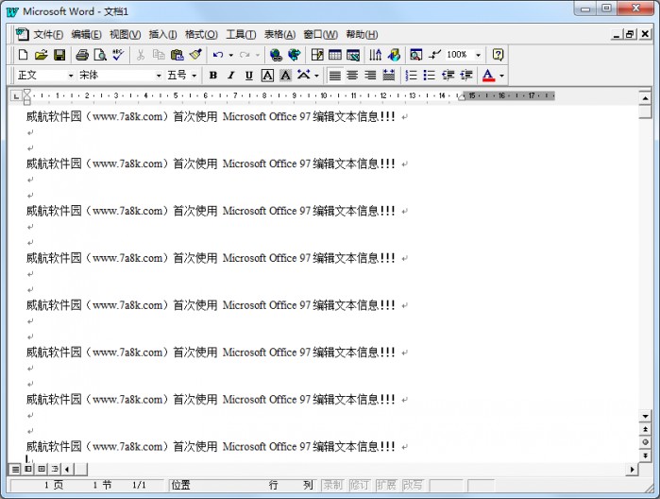
Task: Copy the selection
Action: pyautogui.click(x=159, y=55)
